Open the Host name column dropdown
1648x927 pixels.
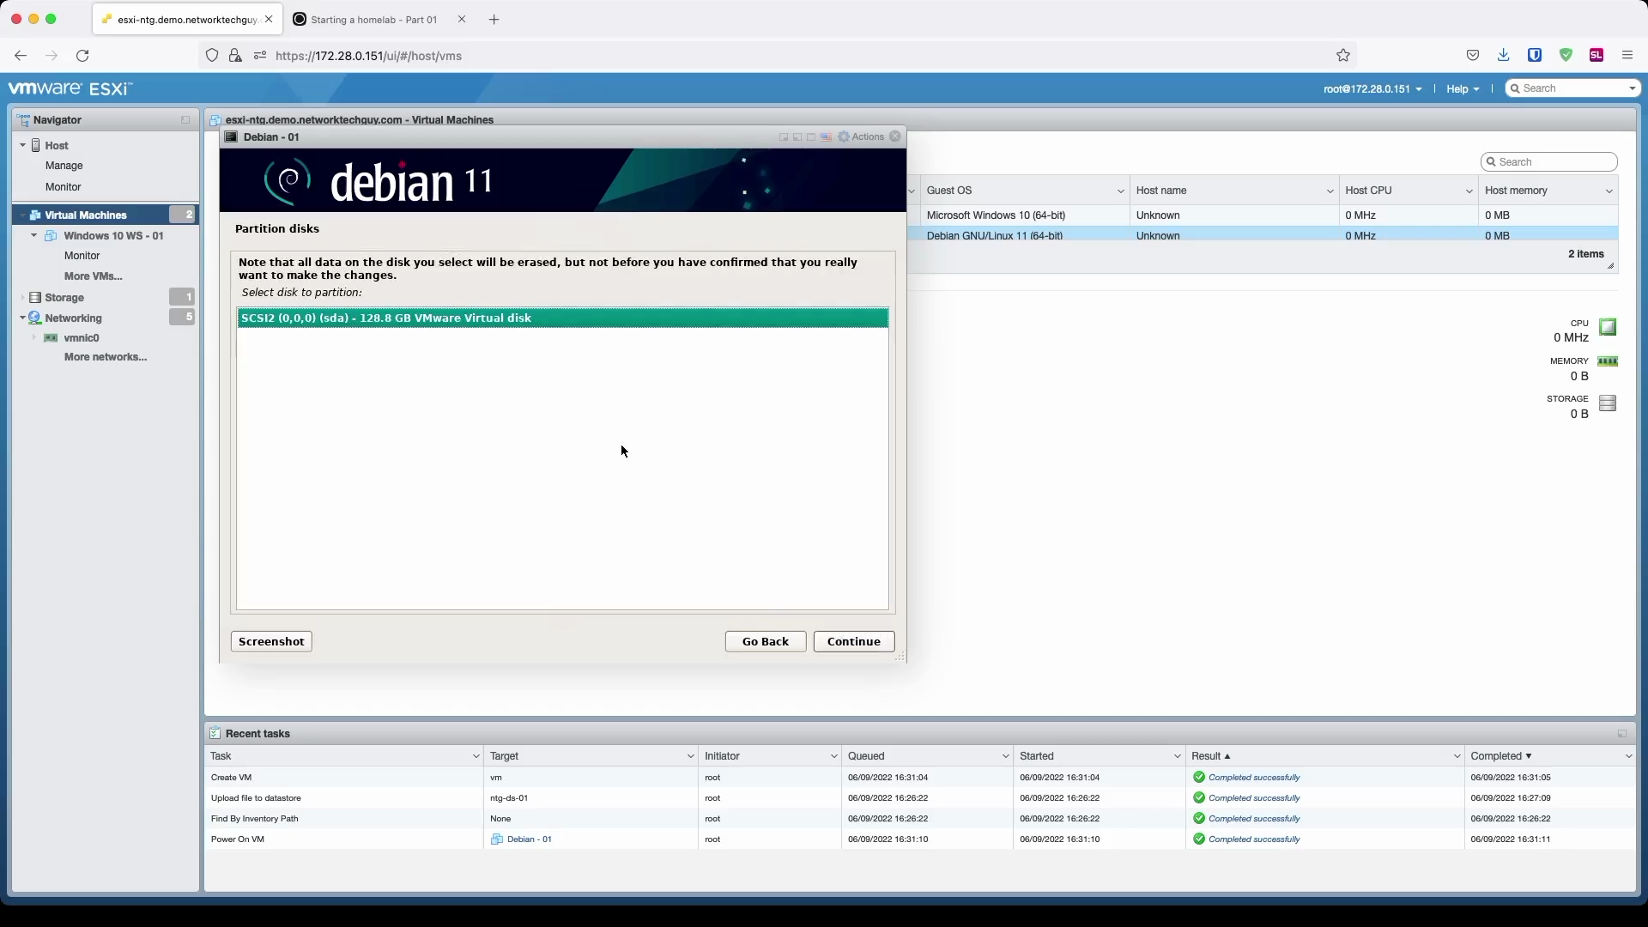click(1330, 191)
